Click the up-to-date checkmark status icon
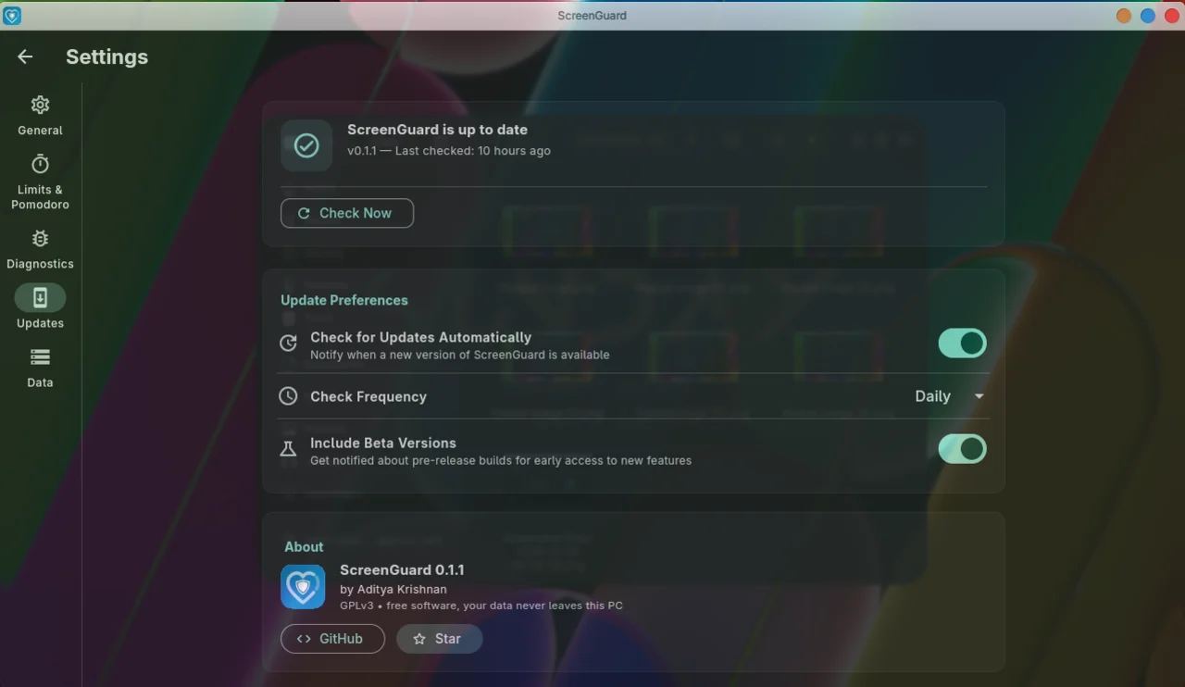The height and width of the screenshot is (687, 1185). pyautogui.click(x=306, y=145)
